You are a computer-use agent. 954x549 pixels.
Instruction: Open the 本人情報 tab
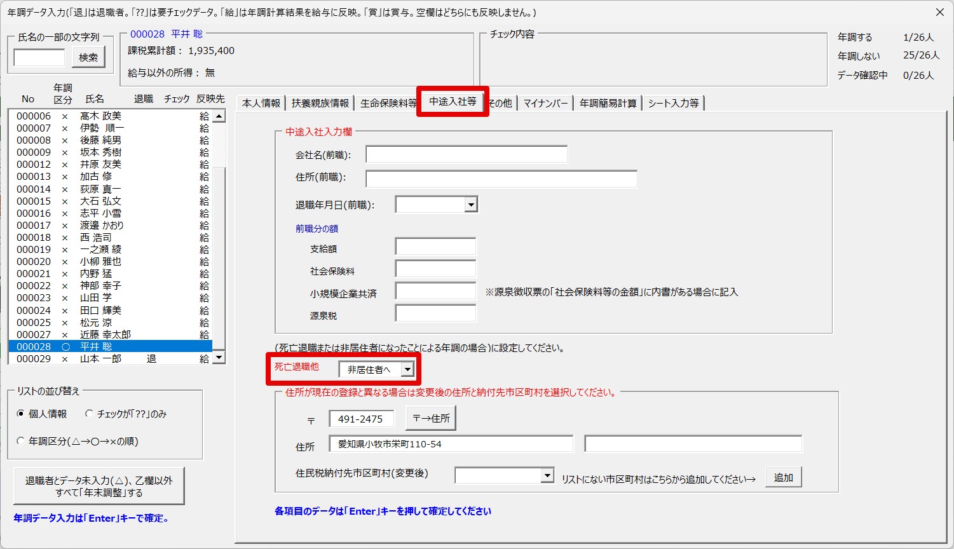coord(261,103)
